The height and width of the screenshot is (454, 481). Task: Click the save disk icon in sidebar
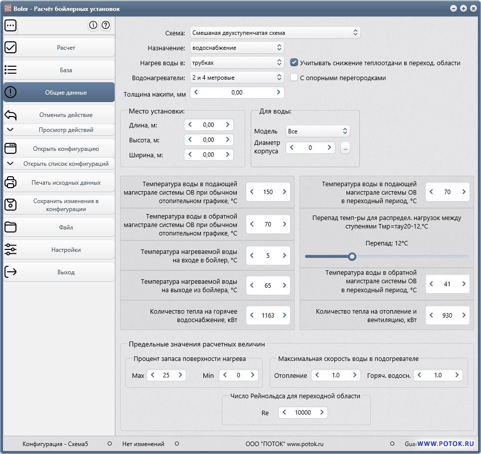coord(10,205)
